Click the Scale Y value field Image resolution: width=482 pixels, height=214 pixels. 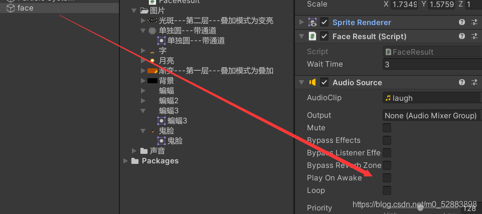coord(441,5)
